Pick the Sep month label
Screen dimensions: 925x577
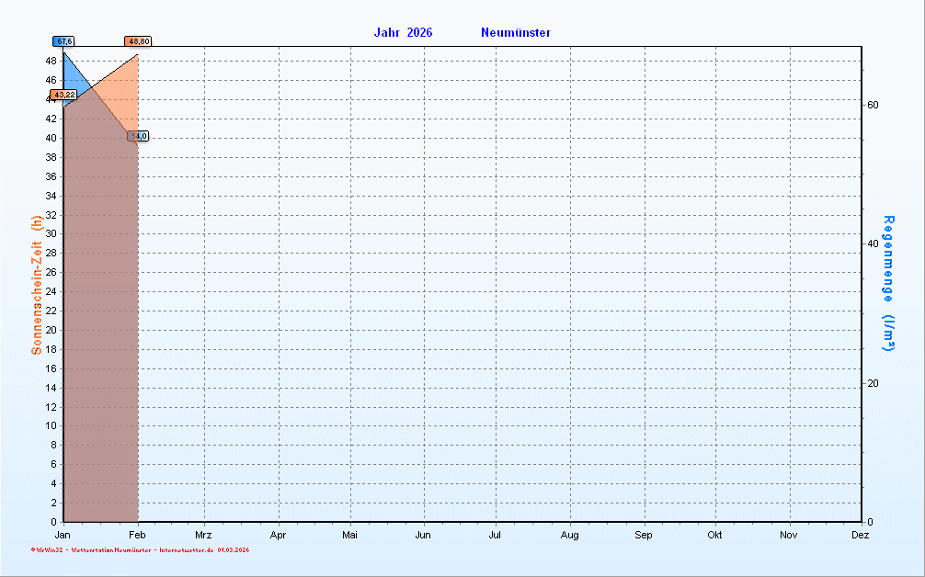coord(643,535)
